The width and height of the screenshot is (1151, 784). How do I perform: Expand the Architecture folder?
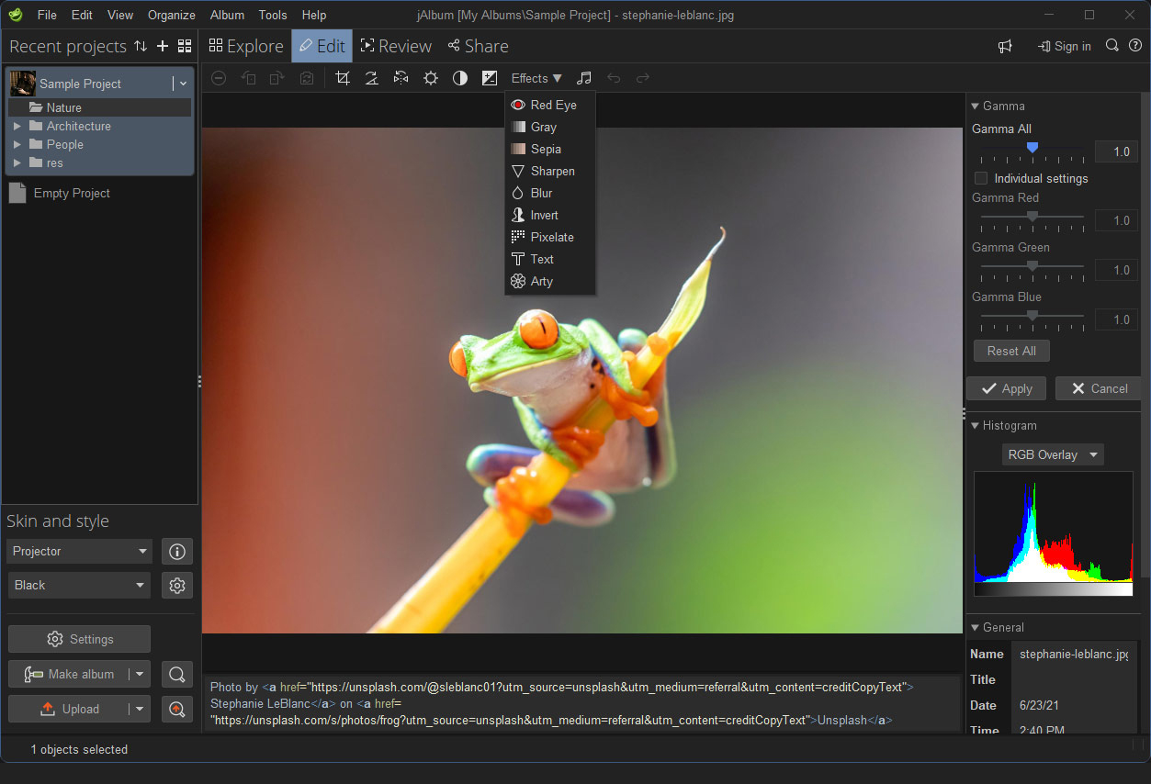[17, 126]
